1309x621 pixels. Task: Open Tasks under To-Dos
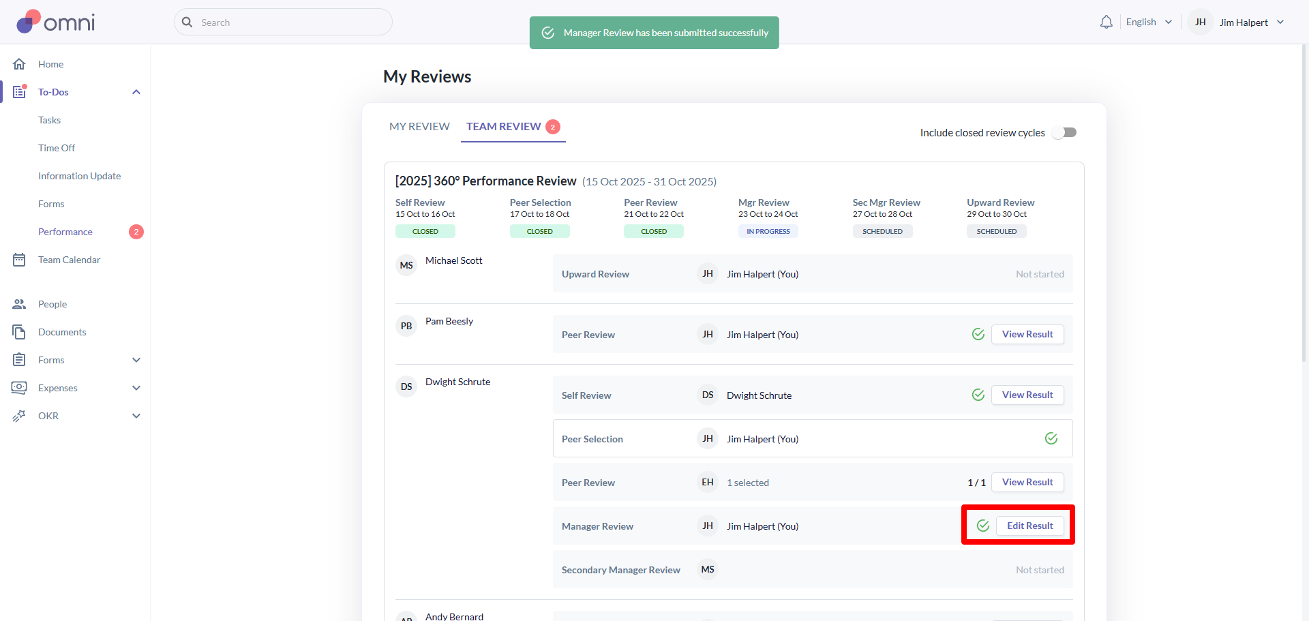click(49, 120)
